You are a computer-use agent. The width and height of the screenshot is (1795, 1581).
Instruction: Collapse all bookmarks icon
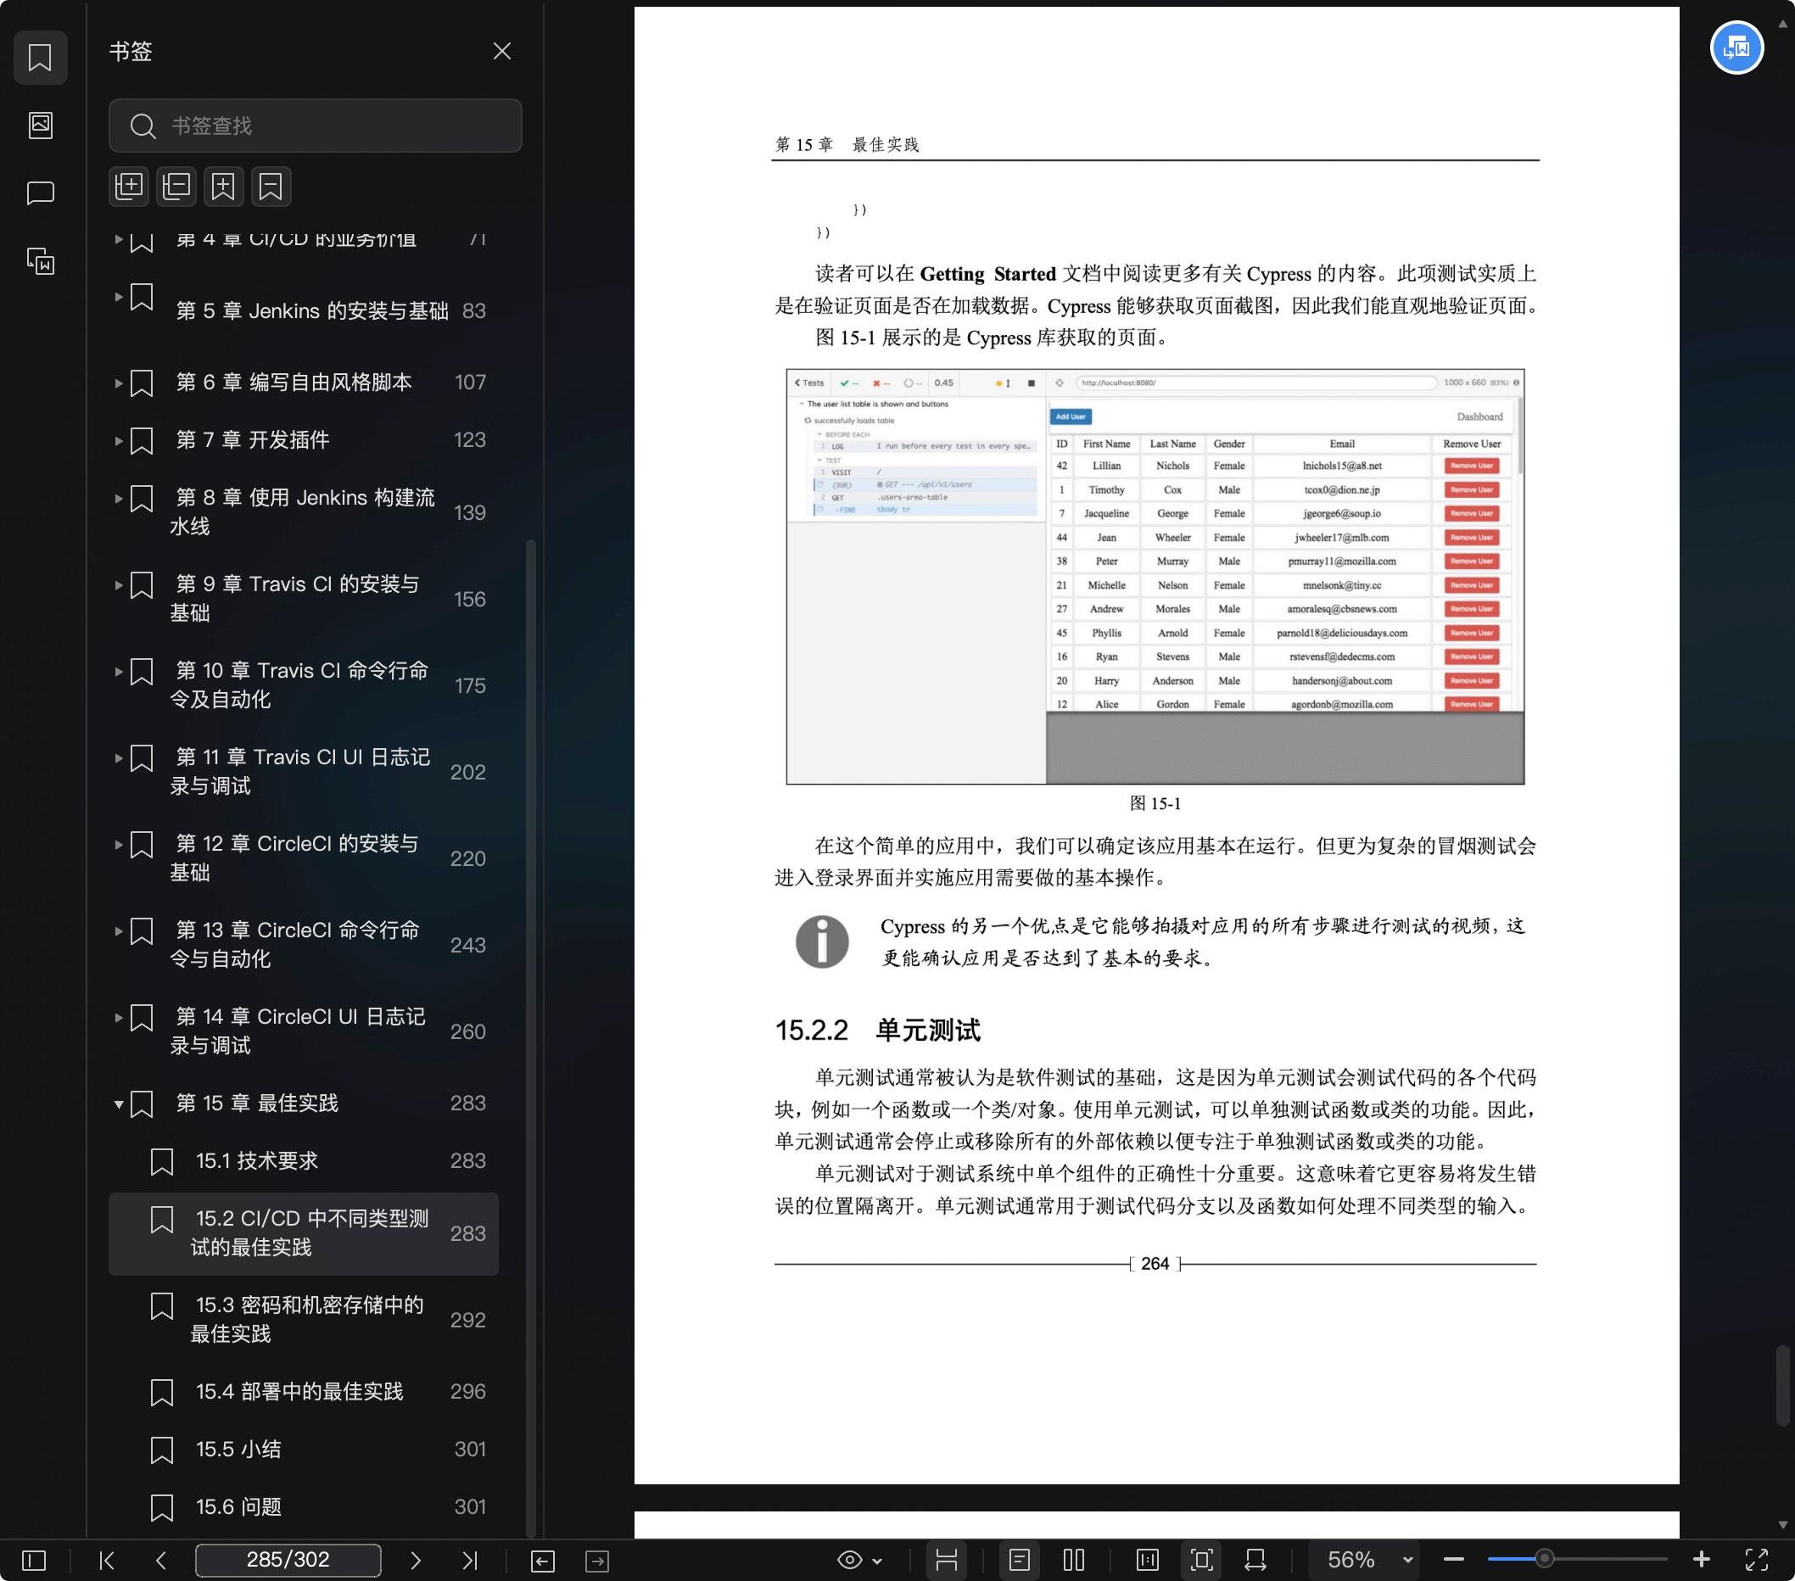[176, 186]
